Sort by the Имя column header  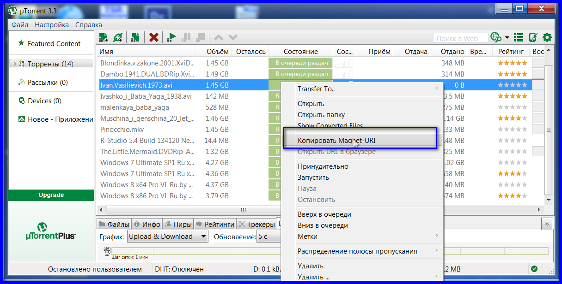(x=146, y=52)
